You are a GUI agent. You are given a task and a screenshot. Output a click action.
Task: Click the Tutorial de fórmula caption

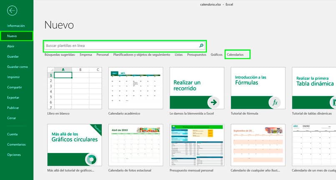pyautogui.click(x=244, y=113)
